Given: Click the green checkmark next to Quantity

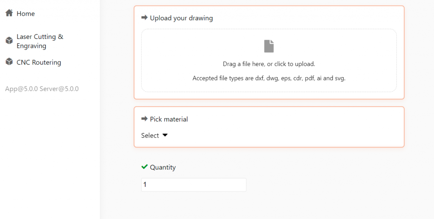Looking at the screenshot, I should [144, 167].
